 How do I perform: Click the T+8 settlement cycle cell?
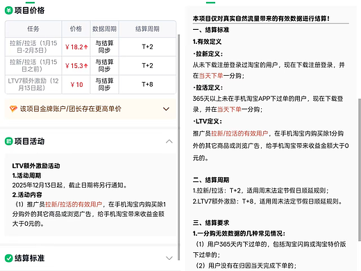point(147,84)
